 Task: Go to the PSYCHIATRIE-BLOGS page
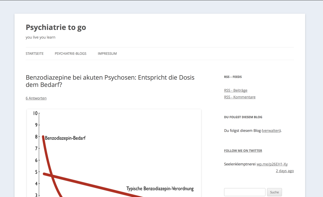point(70,54)
